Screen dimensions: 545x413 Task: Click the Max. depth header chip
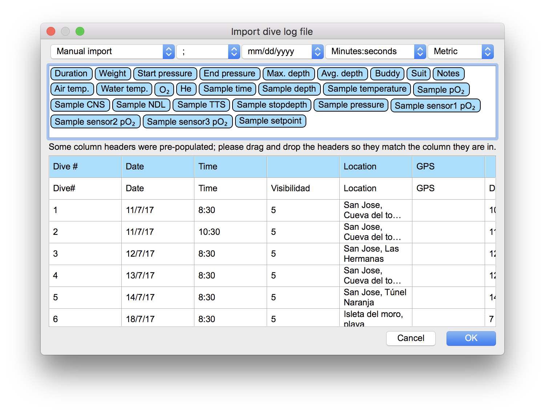tap(288, 73)
